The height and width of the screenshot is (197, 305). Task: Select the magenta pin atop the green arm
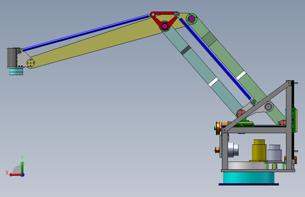pyautogui.click(x=191, y=19)
